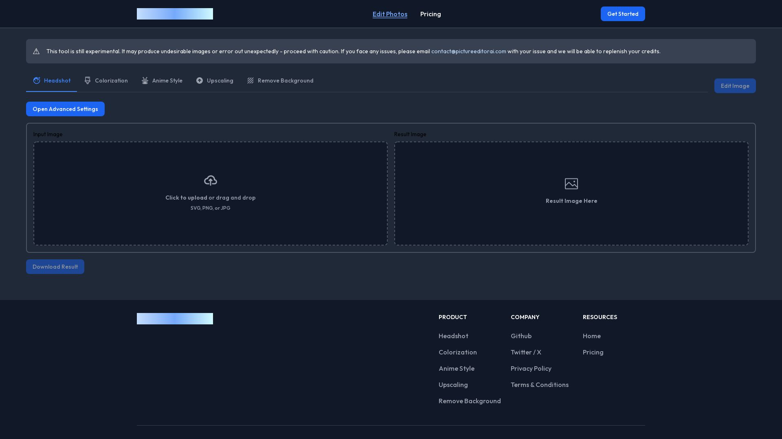Click the cloud upload icon
The image size is (782, 439).
tap(211, 180)
